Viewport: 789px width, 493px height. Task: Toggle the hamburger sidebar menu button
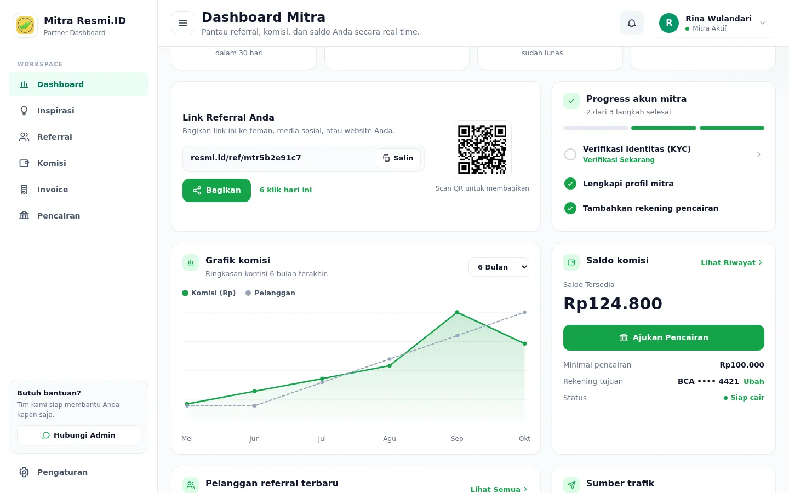click(x=183, y=23)
